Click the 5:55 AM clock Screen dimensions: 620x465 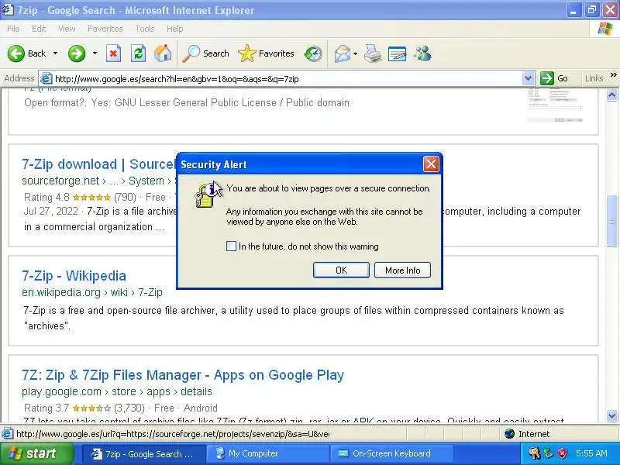(591, 453)
